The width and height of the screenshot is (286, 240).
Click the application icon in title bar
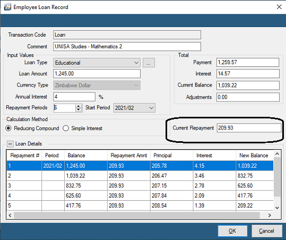click(x=7, y=7)
